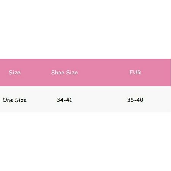171x171 pixels.
Task: Click the blank white area above the table
Action: click(85, 29)
